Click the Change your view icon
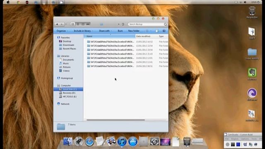The height and width of the screenshot is (149, 265). 147,31
